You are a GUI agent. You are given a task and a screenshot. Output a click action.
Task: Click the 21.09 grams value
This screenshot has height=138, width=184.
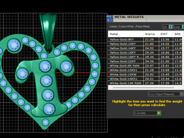[x=149, y=39]
